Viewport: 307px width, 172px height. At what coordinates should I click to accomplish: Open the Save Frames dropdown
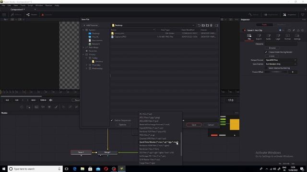281,64
